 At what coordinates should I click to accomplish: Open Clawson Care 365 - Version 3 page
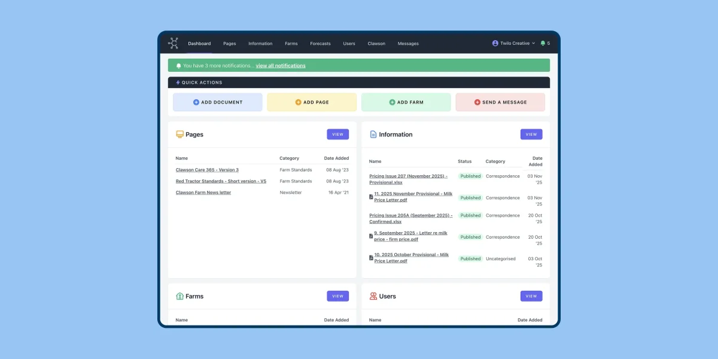tap(207, 170)
